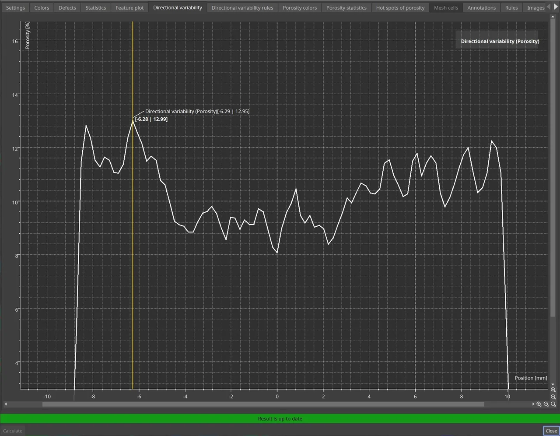This screenshot has height=436, width=560.
Task: Click the x-axis tick label -10
Action: pos(47,397)
